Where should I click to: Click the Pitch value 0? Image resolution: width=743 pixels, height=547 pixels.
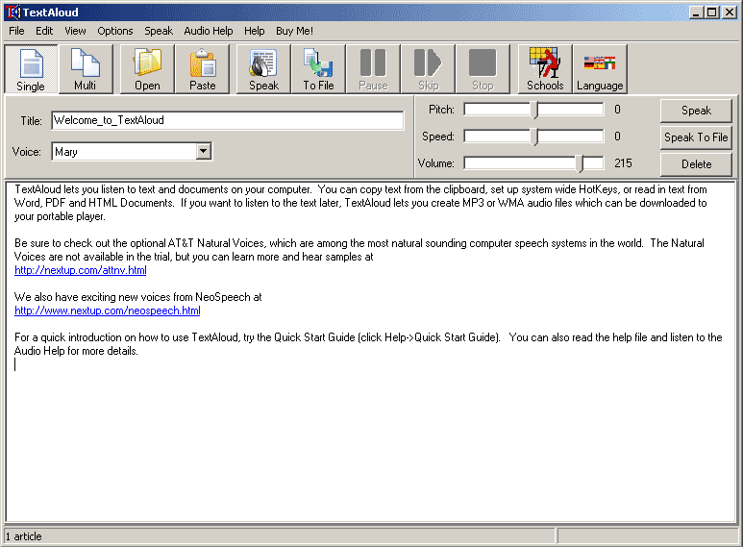click(x=617, y=110)
